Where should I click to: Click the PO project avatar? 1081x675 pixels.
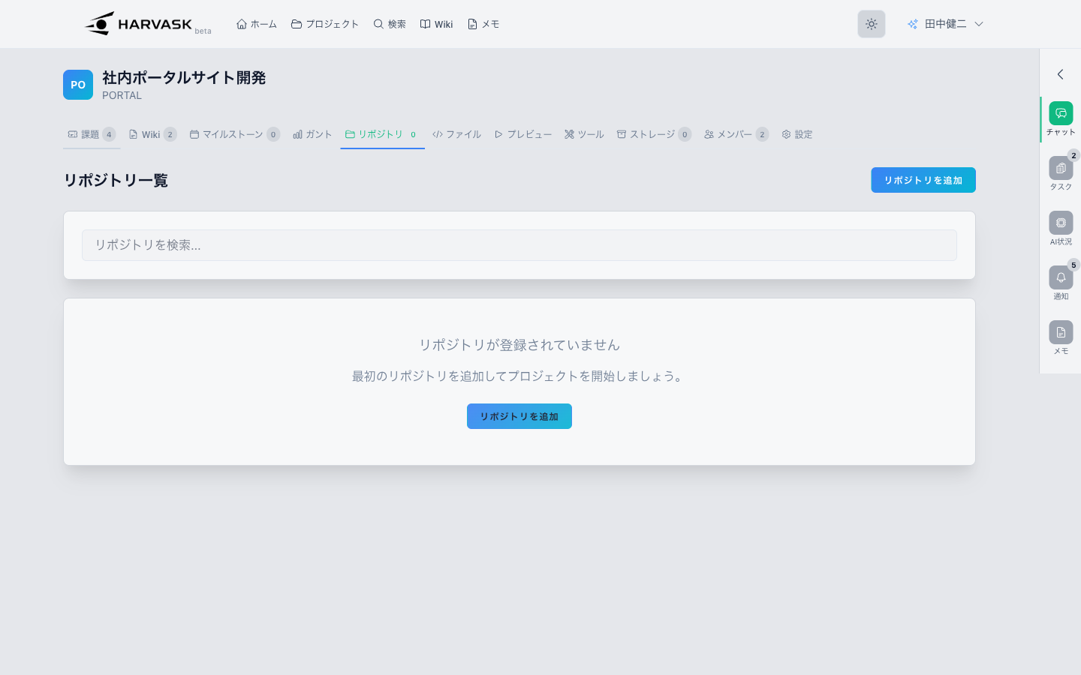click(x=78, y=85)
